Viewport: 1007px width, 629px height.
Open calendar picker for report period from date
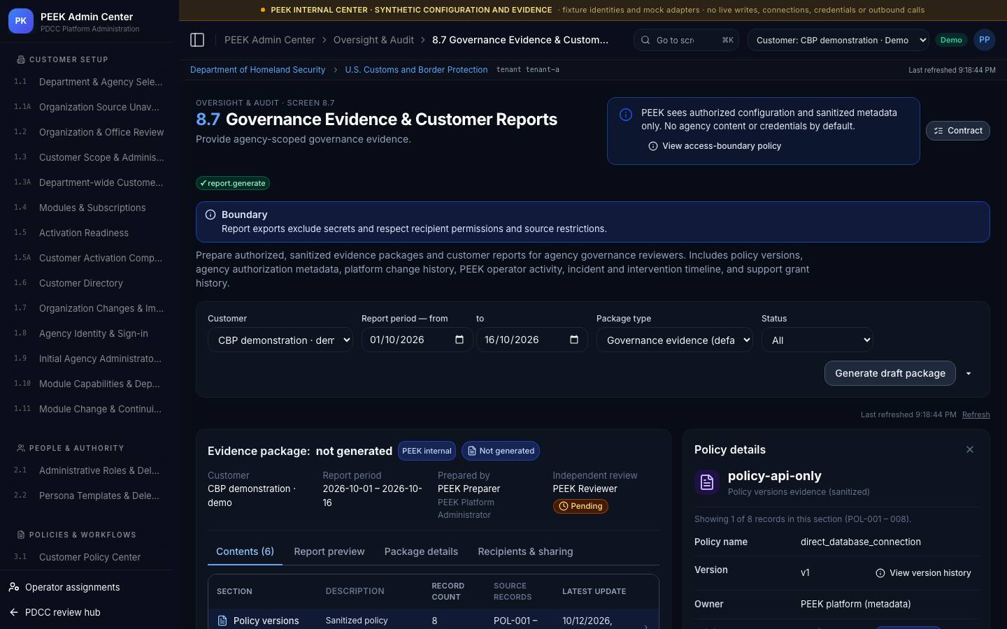pos(459,340)
